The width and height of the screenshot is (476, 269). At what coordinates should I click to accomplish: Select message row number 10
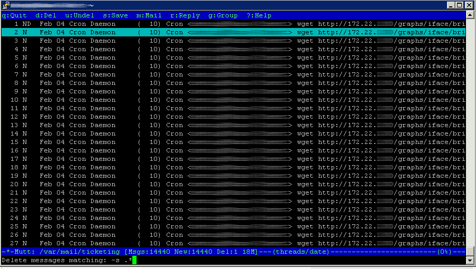coord(233,100)
